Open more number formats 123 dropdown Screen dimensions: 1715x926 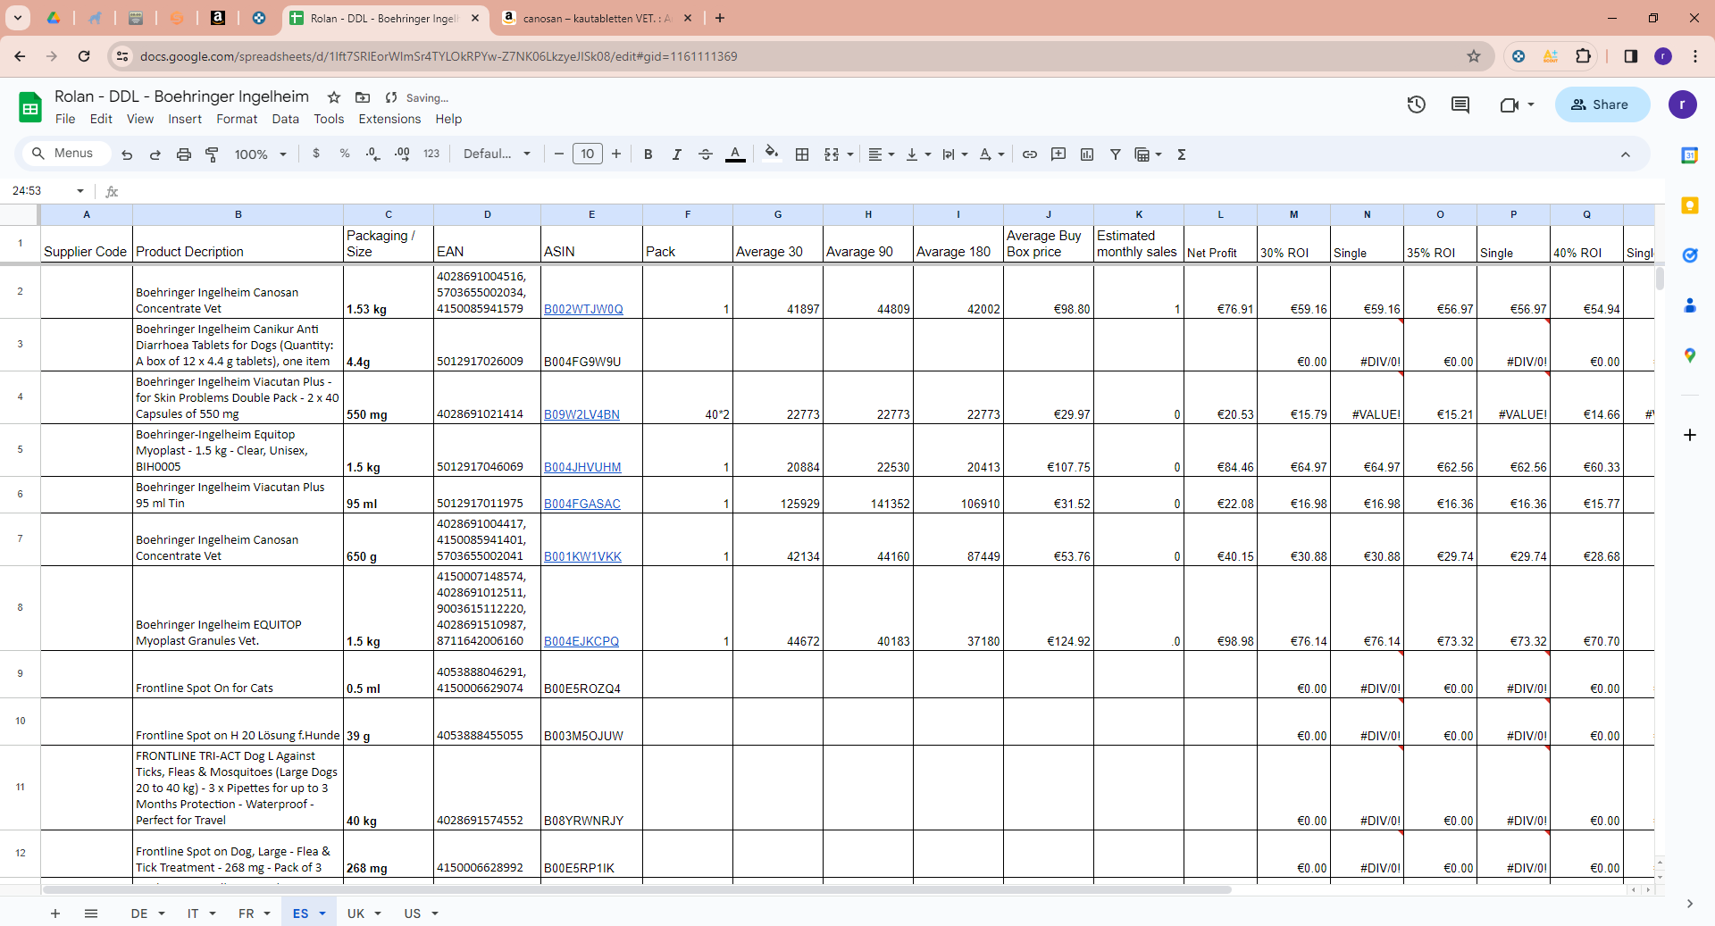click(431, 154)
